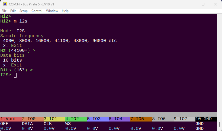
Task: Click the 1.Vout pin label
Action: (11, 119)
